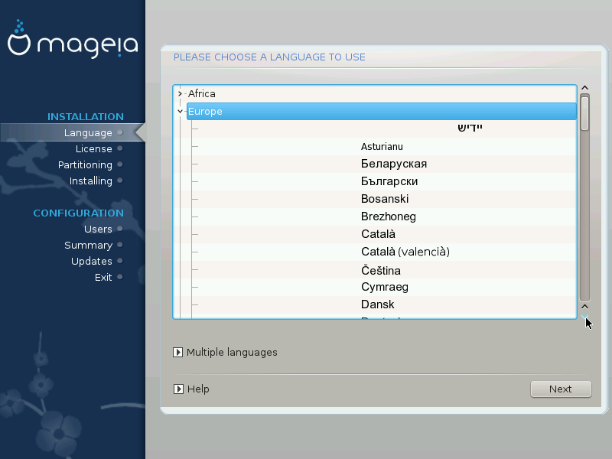Choose the Yiddish (ייִדיש) language entry
Screen dimensions: 612x459
[470, 128]
